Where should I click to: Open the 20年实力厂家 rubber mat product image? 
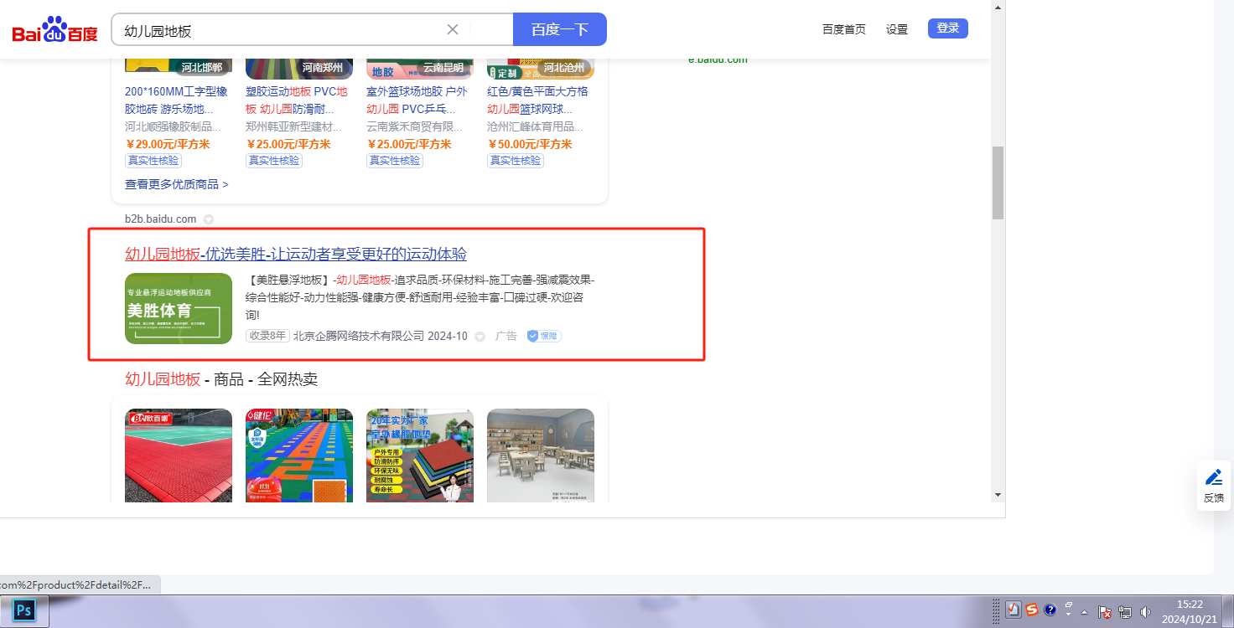click(x=420, y=456)
